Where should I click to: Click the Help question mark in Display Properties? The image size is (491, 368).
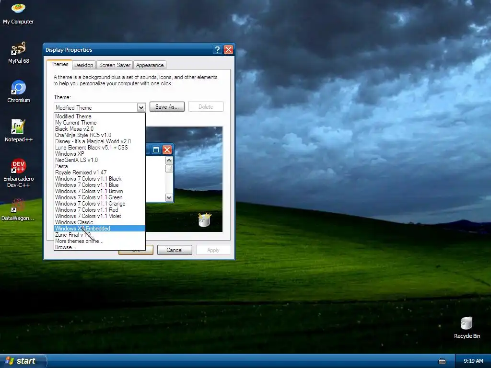217,50
